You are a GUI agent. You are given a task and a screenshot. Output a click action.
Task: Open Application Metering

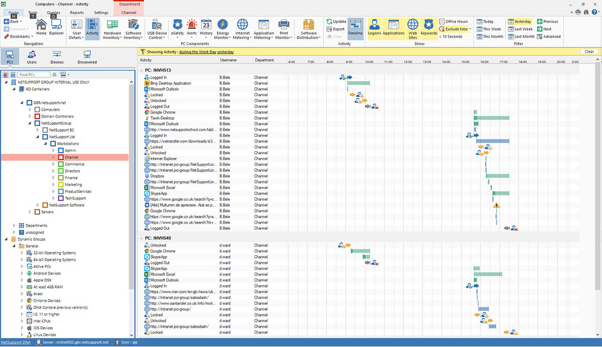tap(264, 29)
